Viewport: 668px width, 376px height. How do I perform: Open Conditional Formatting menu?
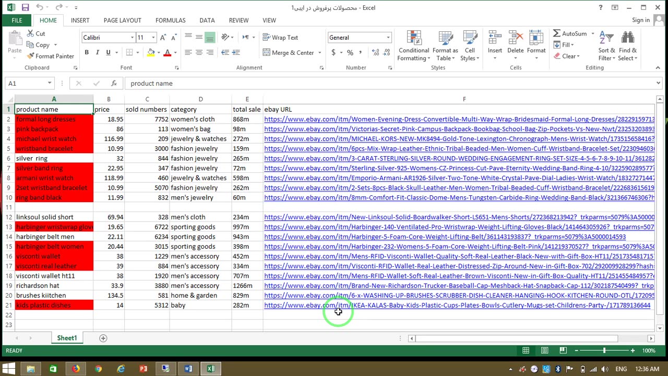point(413,46)
